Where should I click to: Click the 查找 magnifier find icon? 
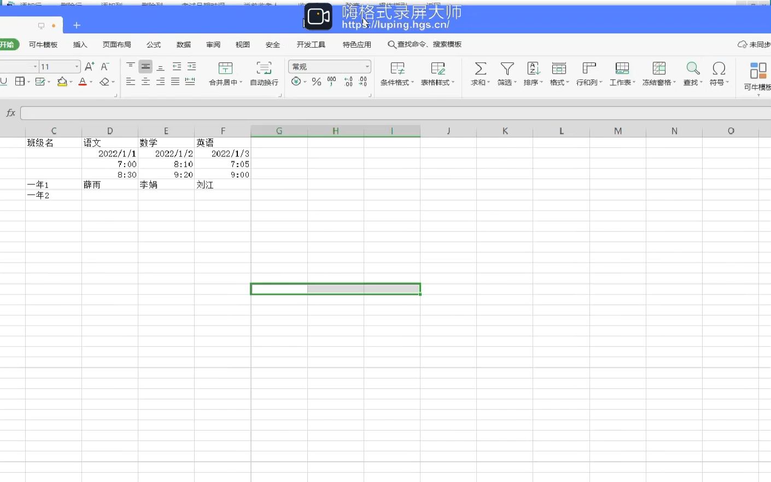[x=693, y=68]
